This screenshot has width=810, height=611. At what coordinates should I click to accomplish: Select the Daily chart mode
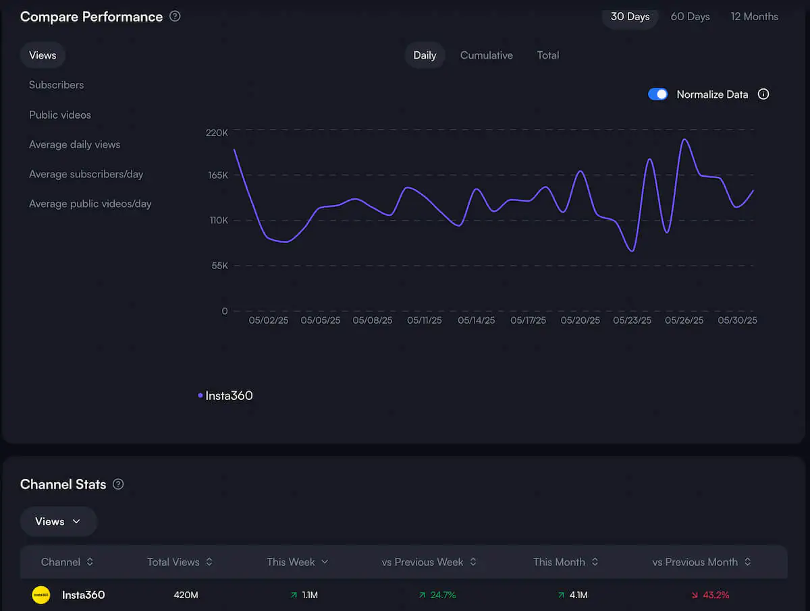pos(425,55)
